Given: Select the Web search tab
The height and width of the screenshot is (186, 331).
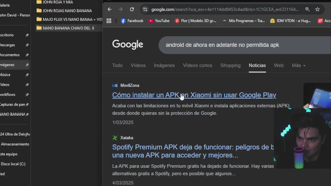Looking at the screenshot, I should pyautogui.click(x=279, y=65).
